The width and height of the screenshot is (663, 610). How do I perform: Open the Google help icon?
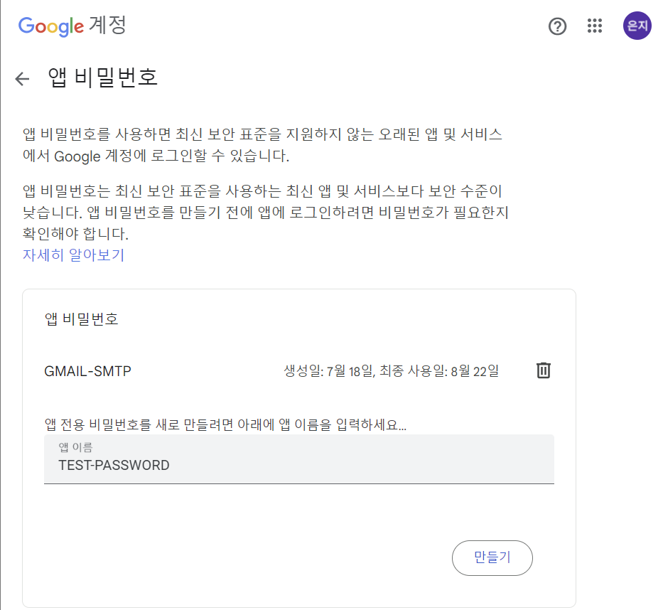(557, 26)
